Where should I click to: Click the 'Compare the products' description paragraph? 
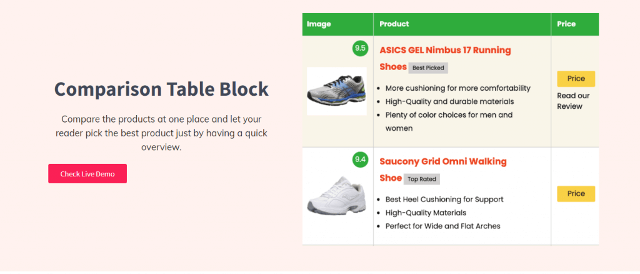pos(162,133)
